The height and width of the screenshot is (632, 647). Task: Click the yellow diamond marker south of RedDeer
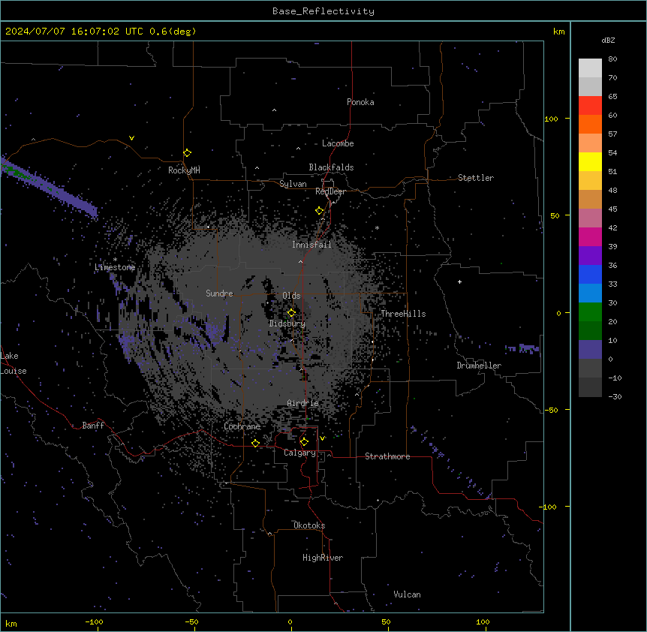point(320,211)
